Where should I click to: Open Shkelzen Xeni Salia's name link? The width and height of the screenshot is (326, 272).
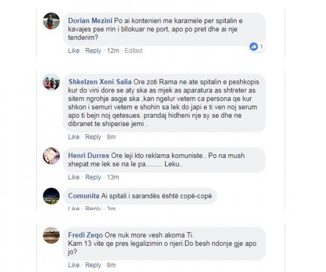click(x=100, y=82)
